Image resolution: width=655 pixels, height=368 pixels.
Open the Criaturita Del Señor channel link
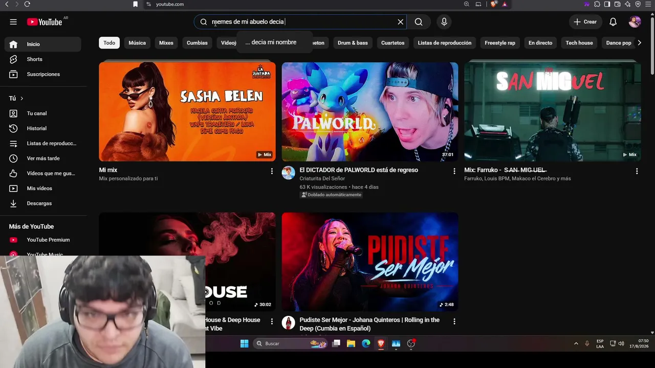point(322,178)
